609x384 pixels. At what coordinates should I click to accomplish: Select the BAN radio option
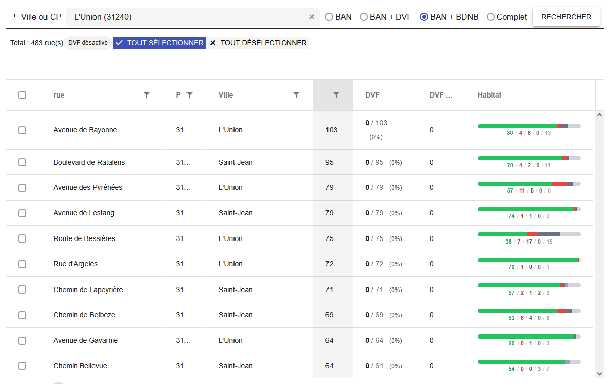coord(329,17)
